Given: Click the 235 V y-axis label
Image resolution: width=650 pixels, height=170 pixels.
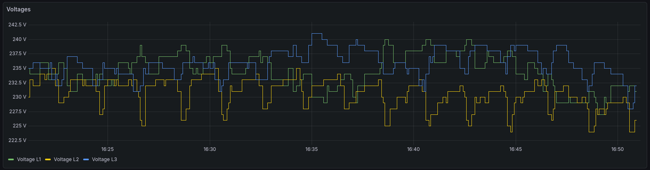Looking at the screenshot, I should pos(19,68).
